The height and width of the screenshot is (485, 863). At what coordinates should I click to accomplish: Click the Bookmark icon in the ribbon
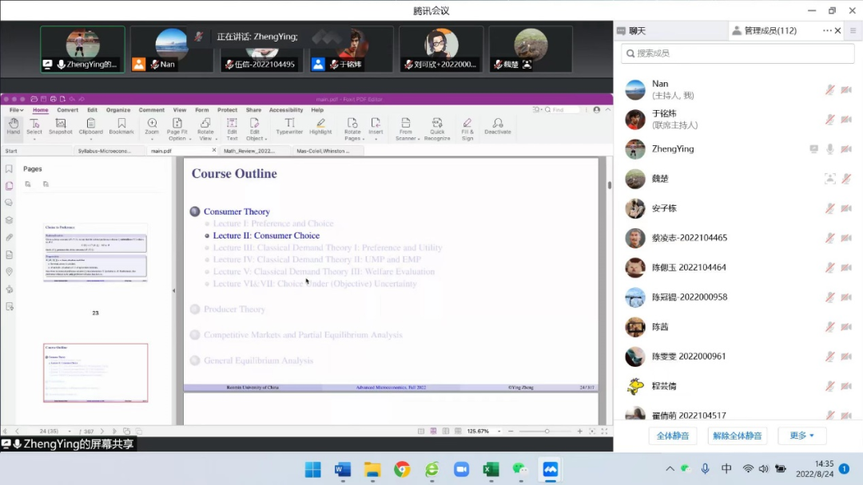coord(121,126)
